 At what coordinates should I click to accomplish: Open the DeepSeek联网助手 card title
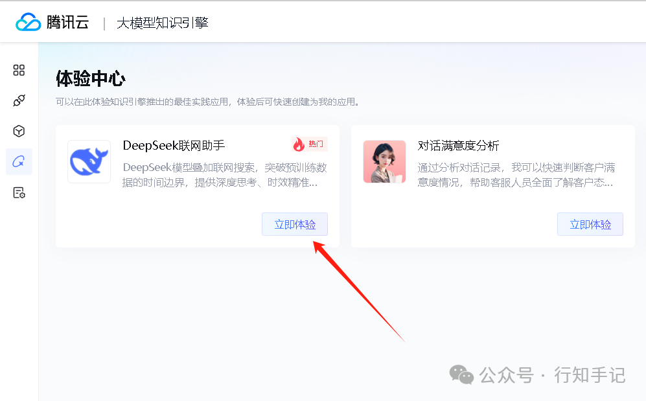(174, 145)
